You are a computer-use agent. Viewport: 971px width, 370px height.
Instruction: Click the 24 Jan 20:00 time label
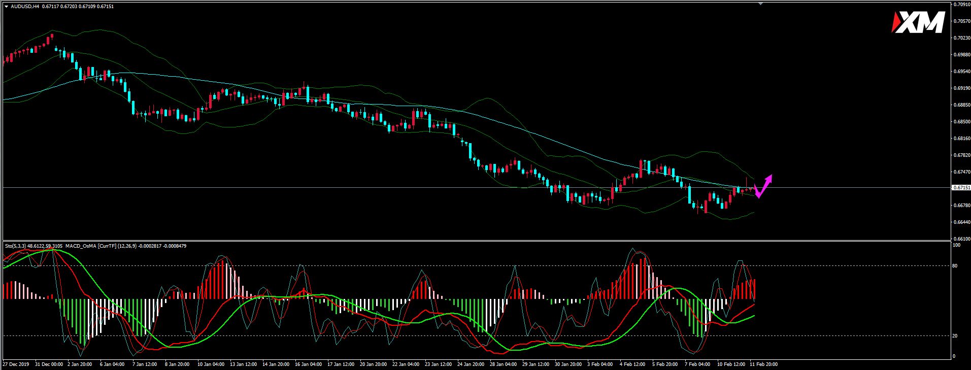pyautogui.click(x=471, y=364)
